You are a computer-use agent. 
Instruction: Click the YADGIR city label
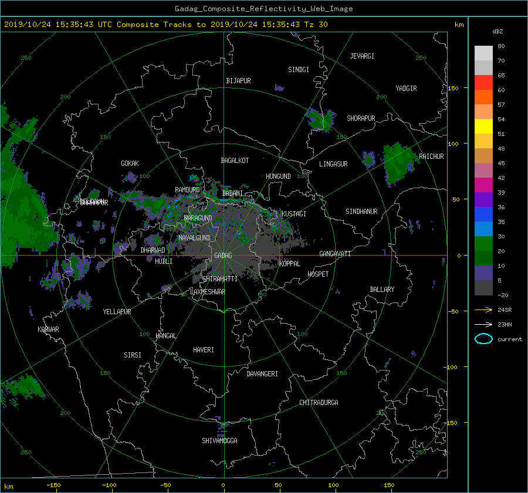coord(406,89)
